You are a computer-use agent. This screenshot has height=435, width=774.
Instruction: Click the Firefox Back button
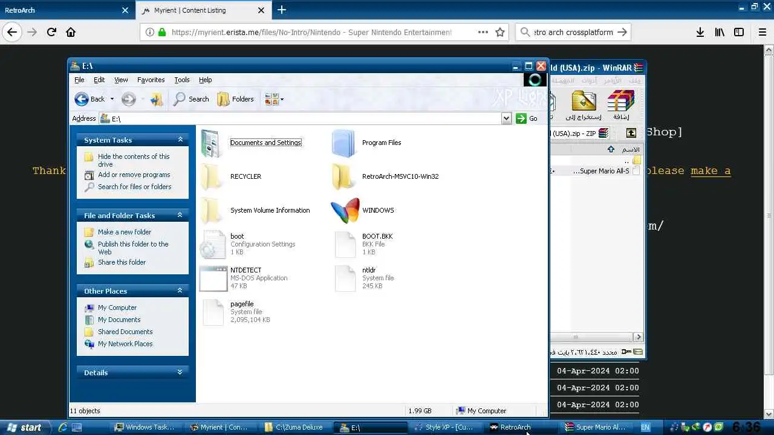[x=12, y=32]
